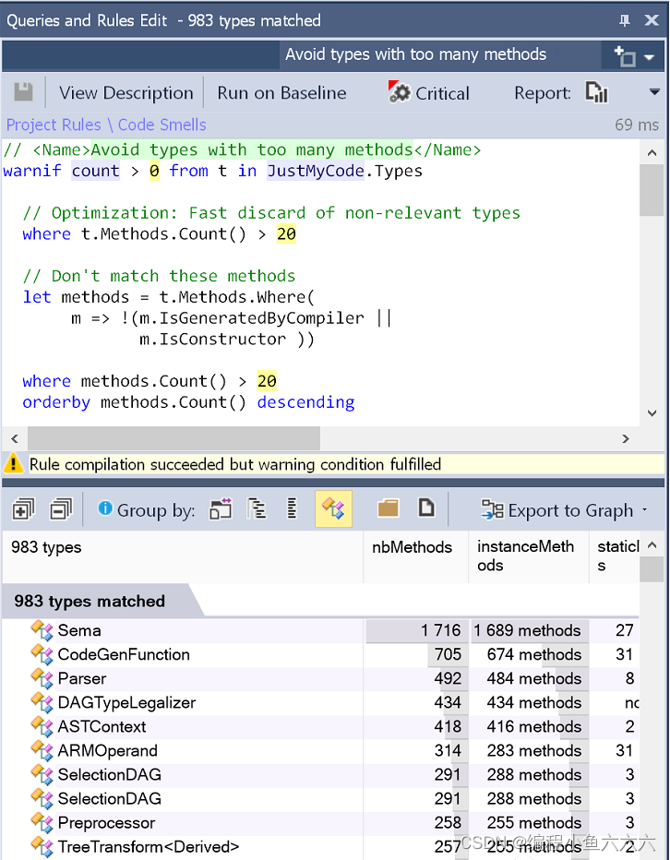
Task: Click View Description button
Action: pos(126,92)
